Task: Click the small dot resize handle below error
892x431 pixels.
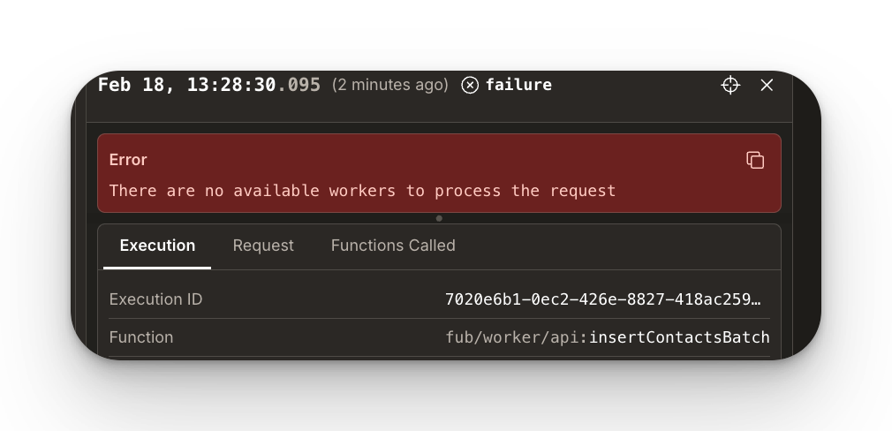Action: [439, 218]
